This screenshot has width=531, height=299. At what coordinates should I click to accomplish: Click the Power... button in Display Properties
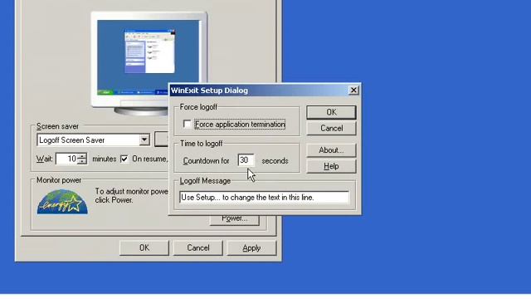tap(234, 219)
